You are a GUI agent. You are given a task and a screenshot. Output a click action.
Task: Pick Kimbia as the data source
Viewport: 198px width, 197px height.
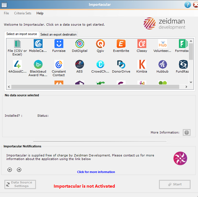(142, 66)
